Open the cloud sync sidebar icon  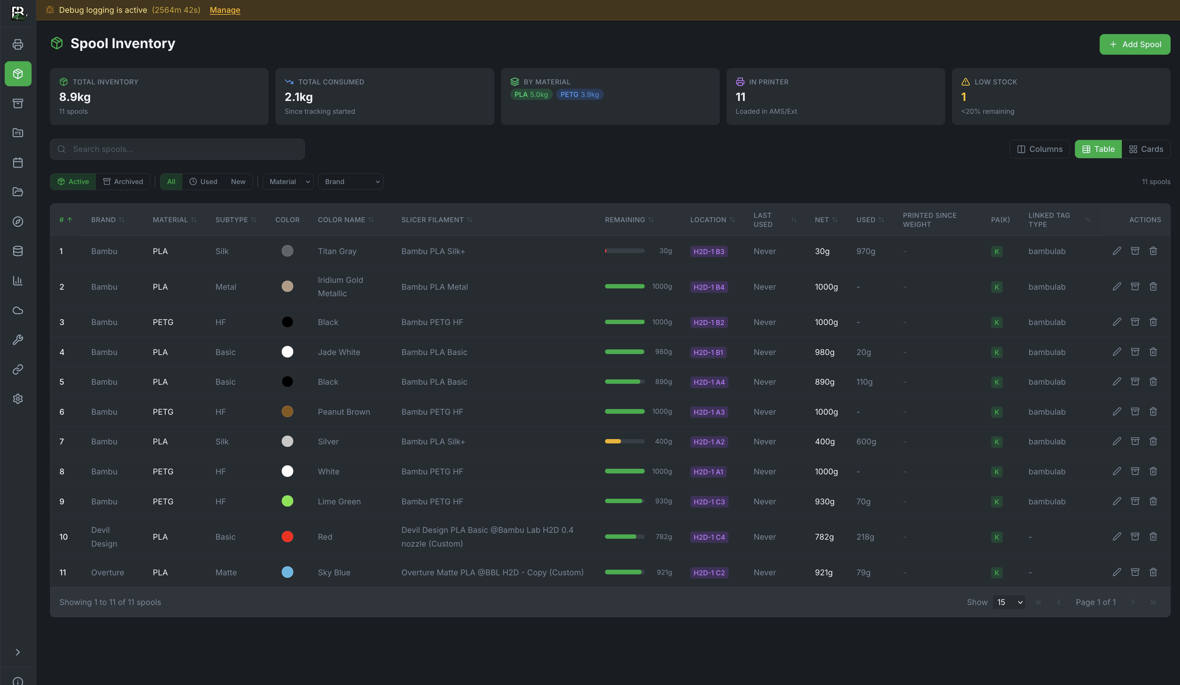click(18, 310)
